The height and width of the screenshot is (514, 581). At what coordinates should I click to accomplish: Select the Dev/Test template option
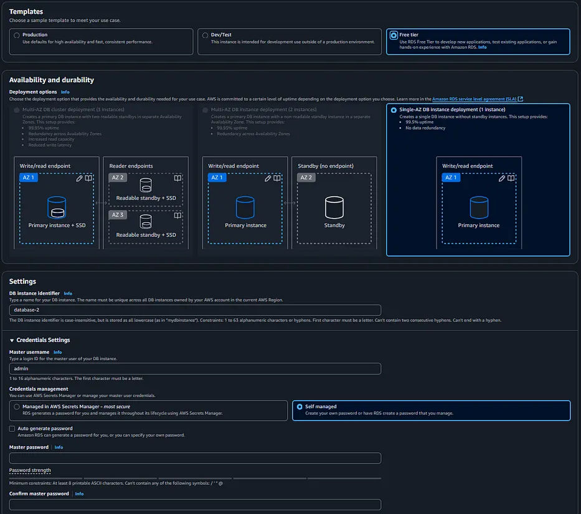[205, 35]
